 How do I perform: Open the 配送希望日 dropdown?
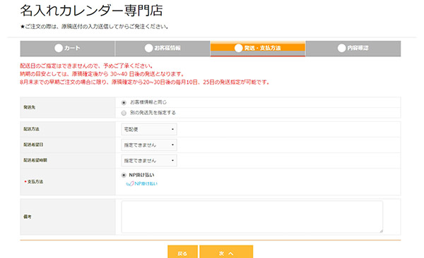149,145
